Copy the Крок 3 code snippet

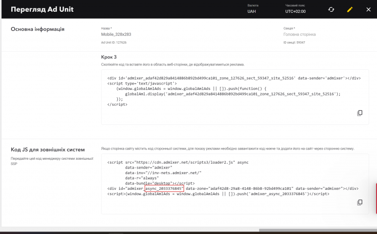click(x=360, y=113)
